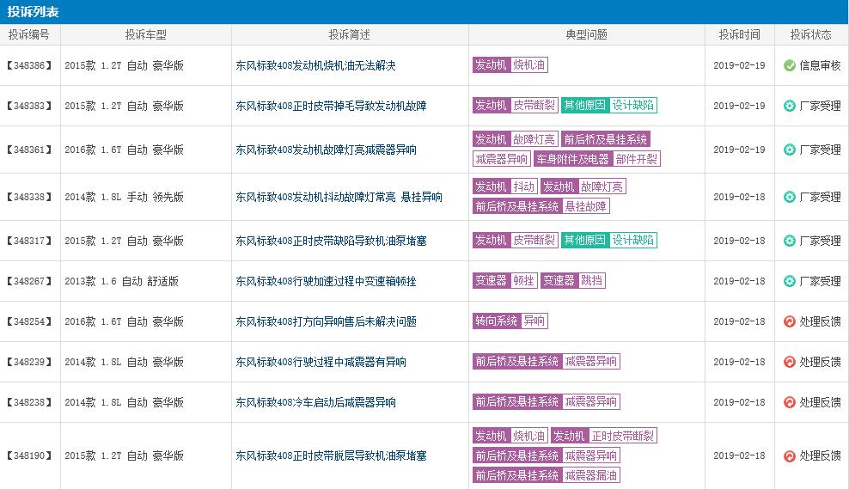The image size is (849, 489).
Task: Open complaint 东风标致408发动机烧机油无法解决
Action: click(x=315, y=65)
